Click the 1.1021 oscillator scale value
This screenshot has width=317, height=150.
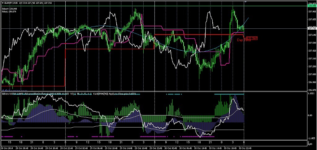click(311, 93)
